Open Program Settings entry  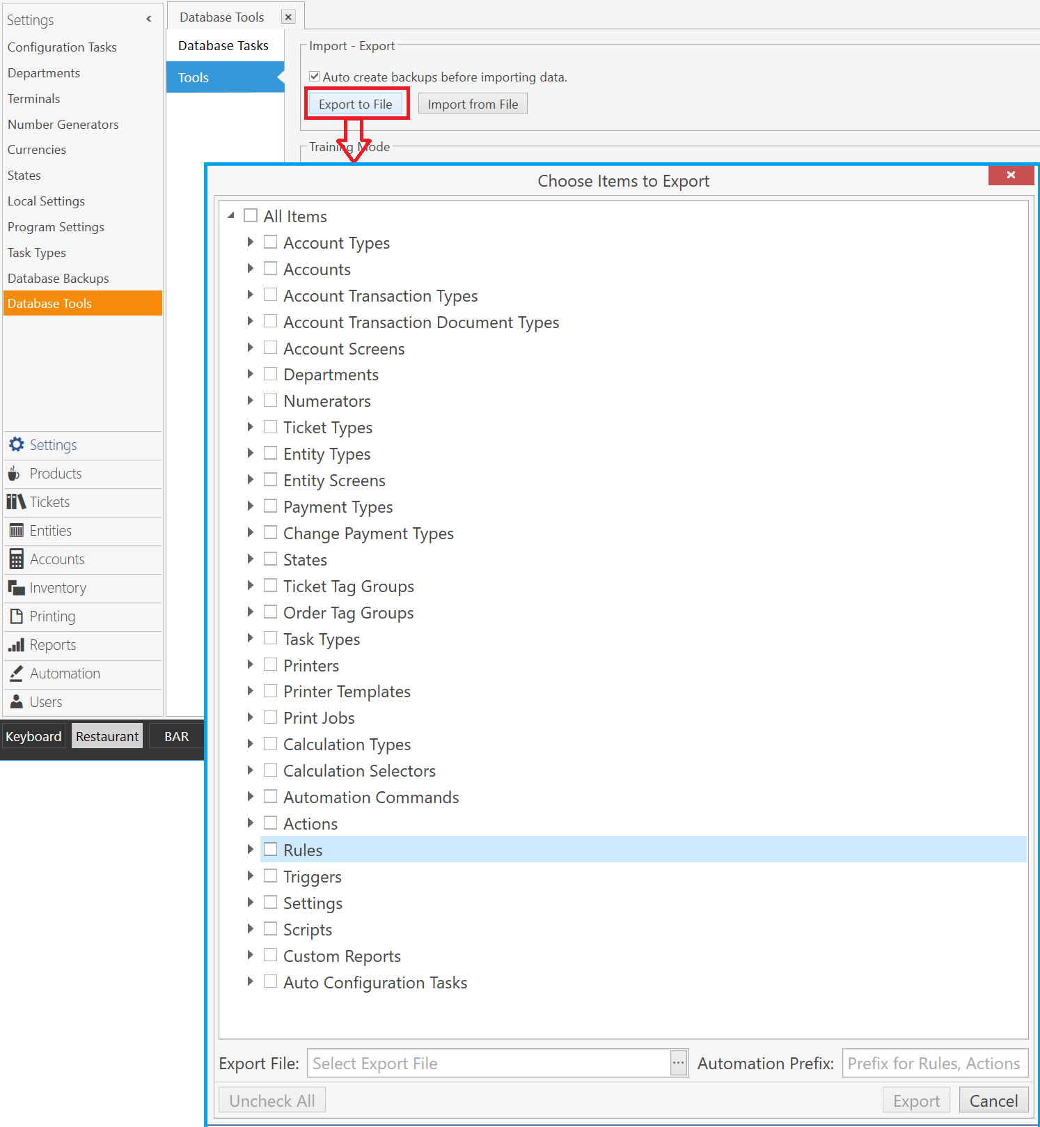56,227
